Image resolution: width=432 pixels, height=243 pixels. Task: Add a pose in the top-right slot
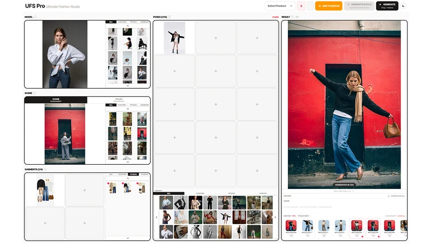point(257,38)
